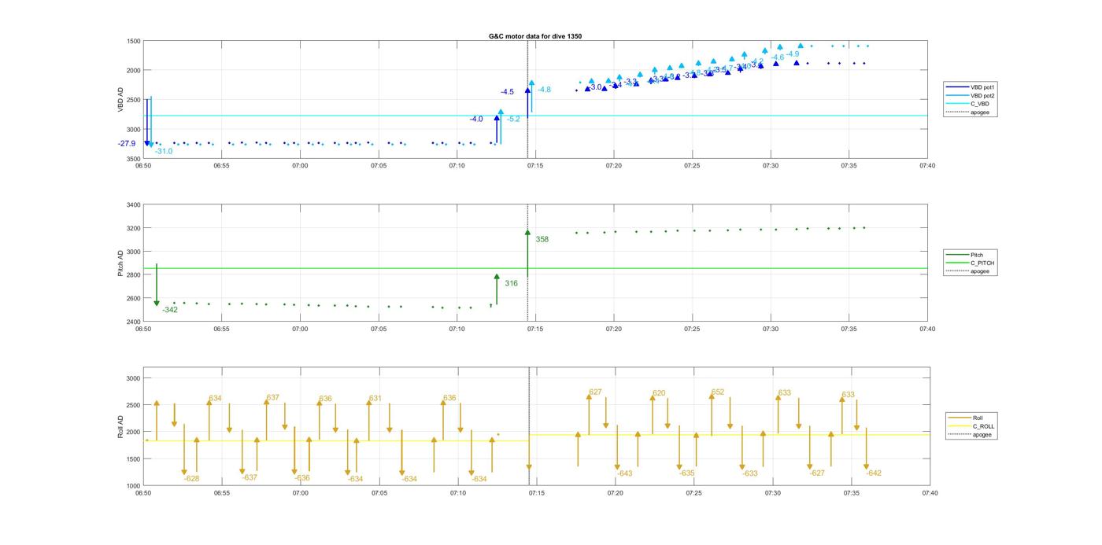Select the '627' roll data label
This screenshot has height=545, width=1102.
click(595, 392)
